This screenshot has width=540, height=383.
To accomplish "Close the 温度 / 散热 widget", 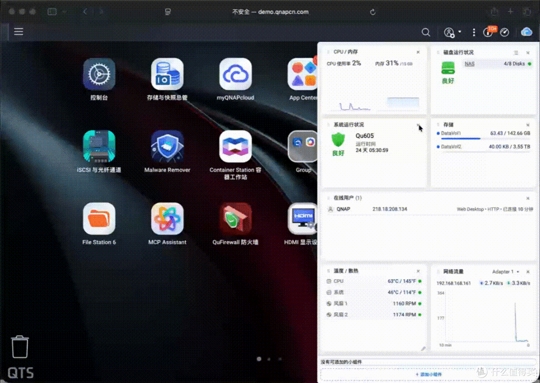I will [x=418, y=271].
